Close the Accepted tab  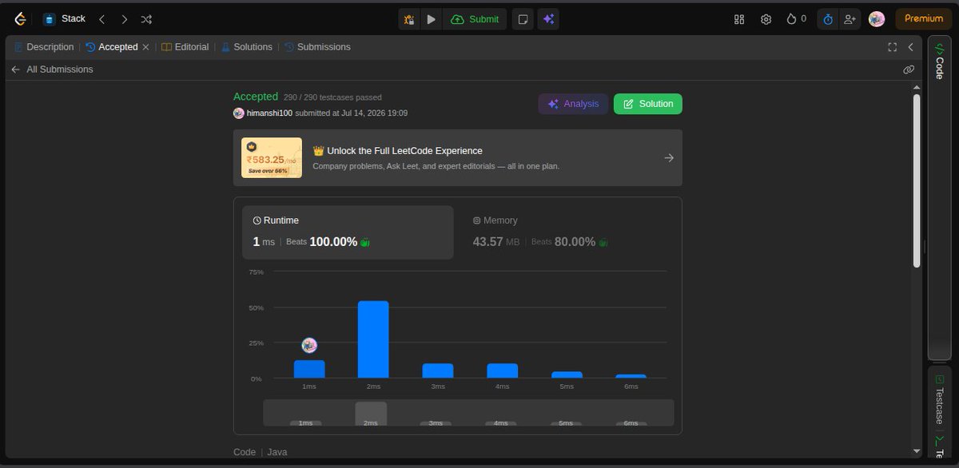click(x=145, y=47)
